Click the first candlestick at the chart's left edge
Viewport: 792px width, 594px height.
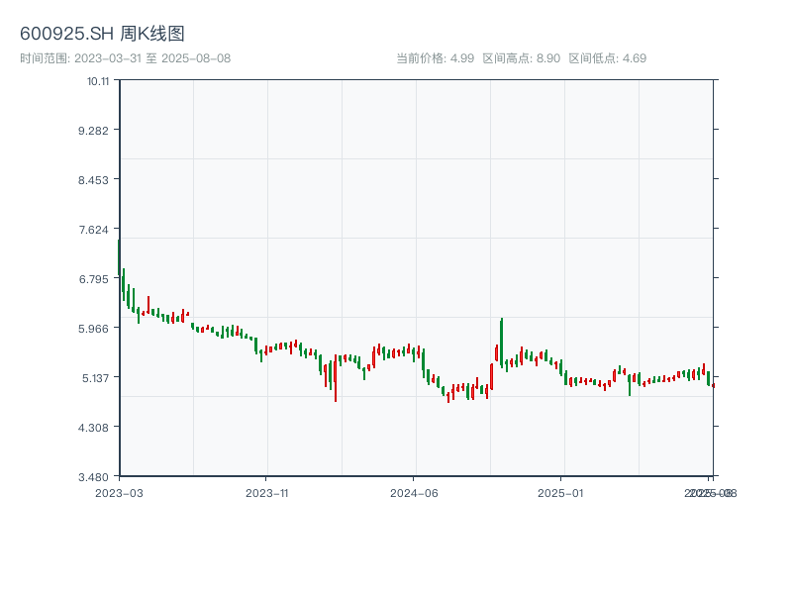120,259
